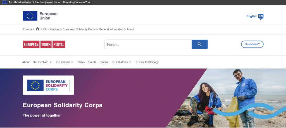Click "The power of together" tagline
This screenshot has height=128, width=286.
pos(42,115)
